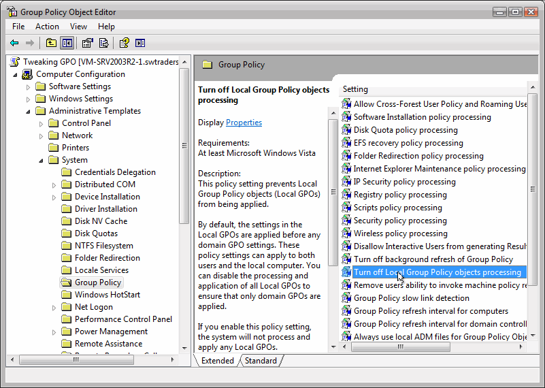Select Software Installation policy processing setting
The width and height of the screenshot is (545, 388).
tap(422, 117)
